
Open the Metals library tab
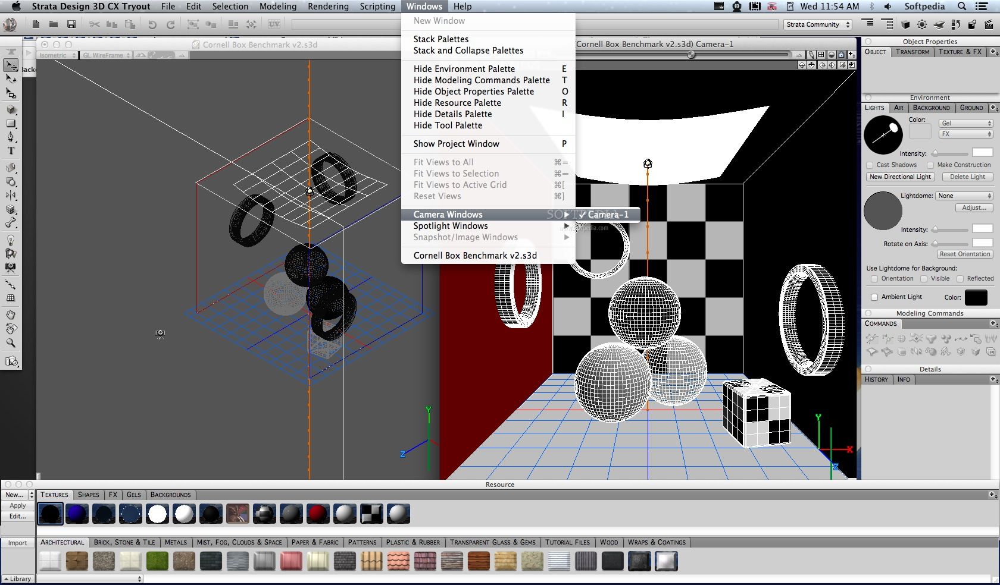coord(176,542)
